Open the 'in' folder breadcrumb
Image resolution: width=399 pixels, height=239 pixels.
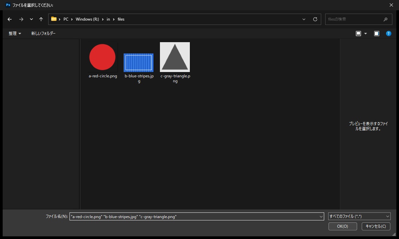pos(108,19)
